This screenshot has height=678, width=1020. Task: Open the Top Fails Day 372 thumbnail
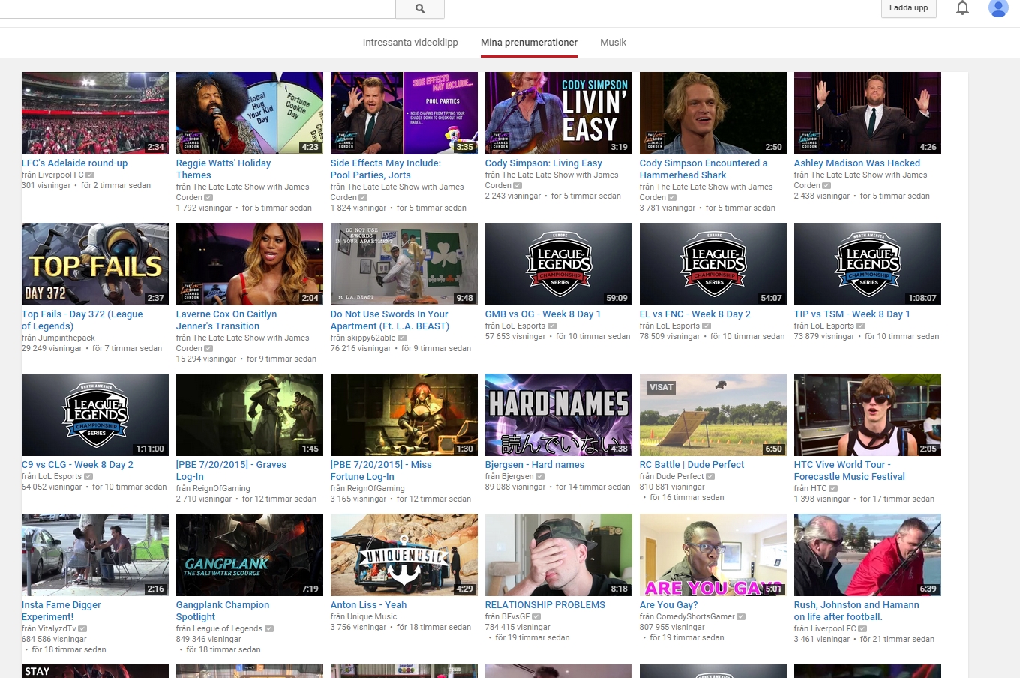(95, 264)
